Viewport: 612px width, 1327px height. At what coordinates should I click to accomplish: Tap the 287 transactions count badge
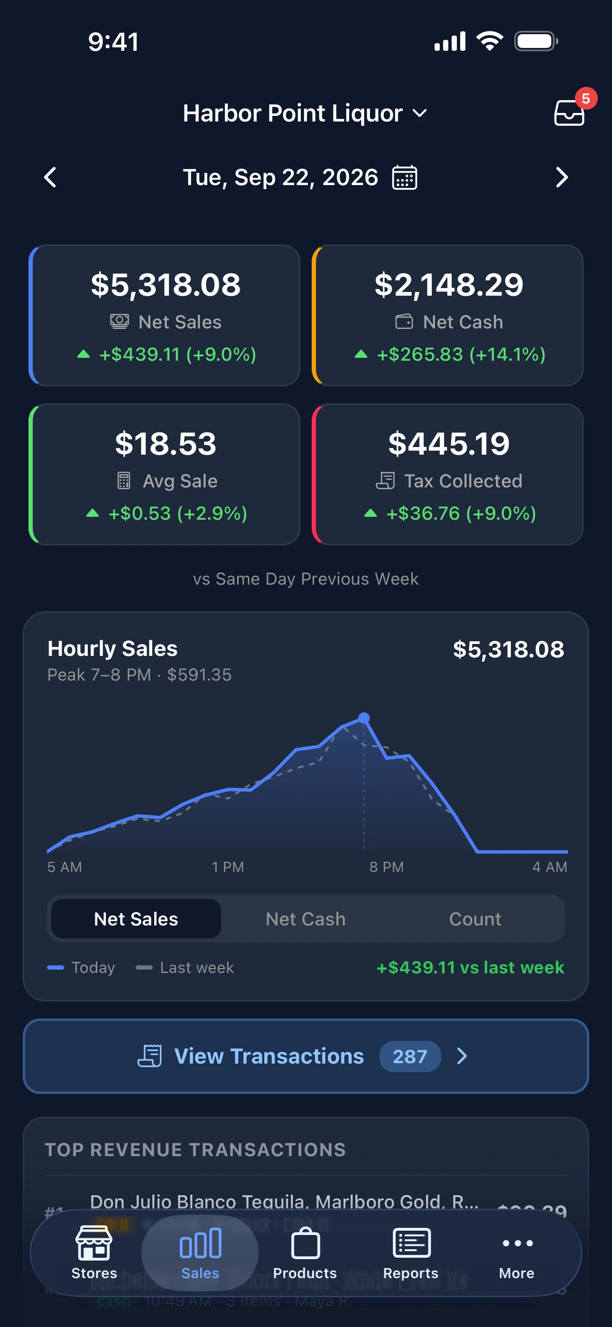tap(410, 1056)
